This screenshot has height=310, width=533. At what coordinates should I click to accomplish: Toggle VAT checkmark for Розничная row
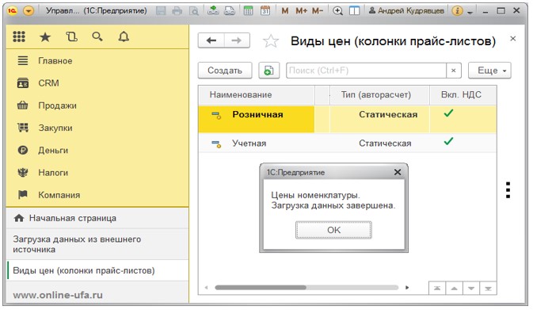(449, 113)
